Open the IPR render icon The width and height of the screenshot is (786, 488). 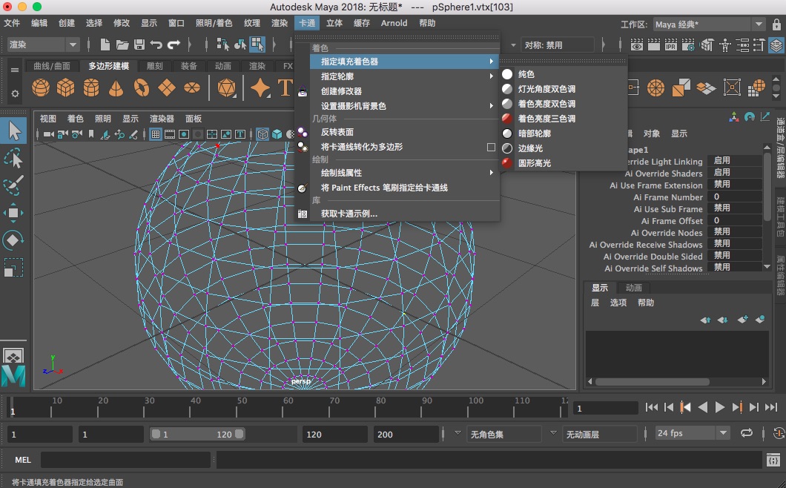point(670,45)
